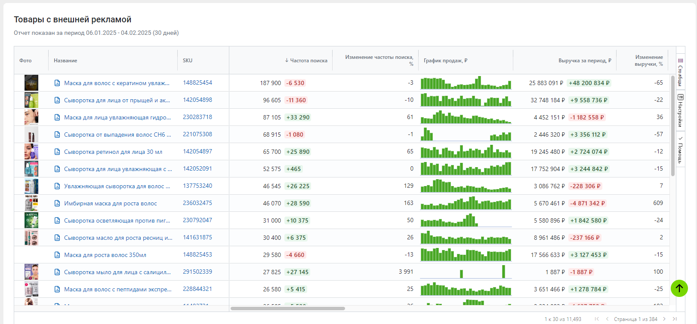This screenshot has height=324, width=697.
Task: Sort by the 'Название' column header
Action: coord(65,61)
